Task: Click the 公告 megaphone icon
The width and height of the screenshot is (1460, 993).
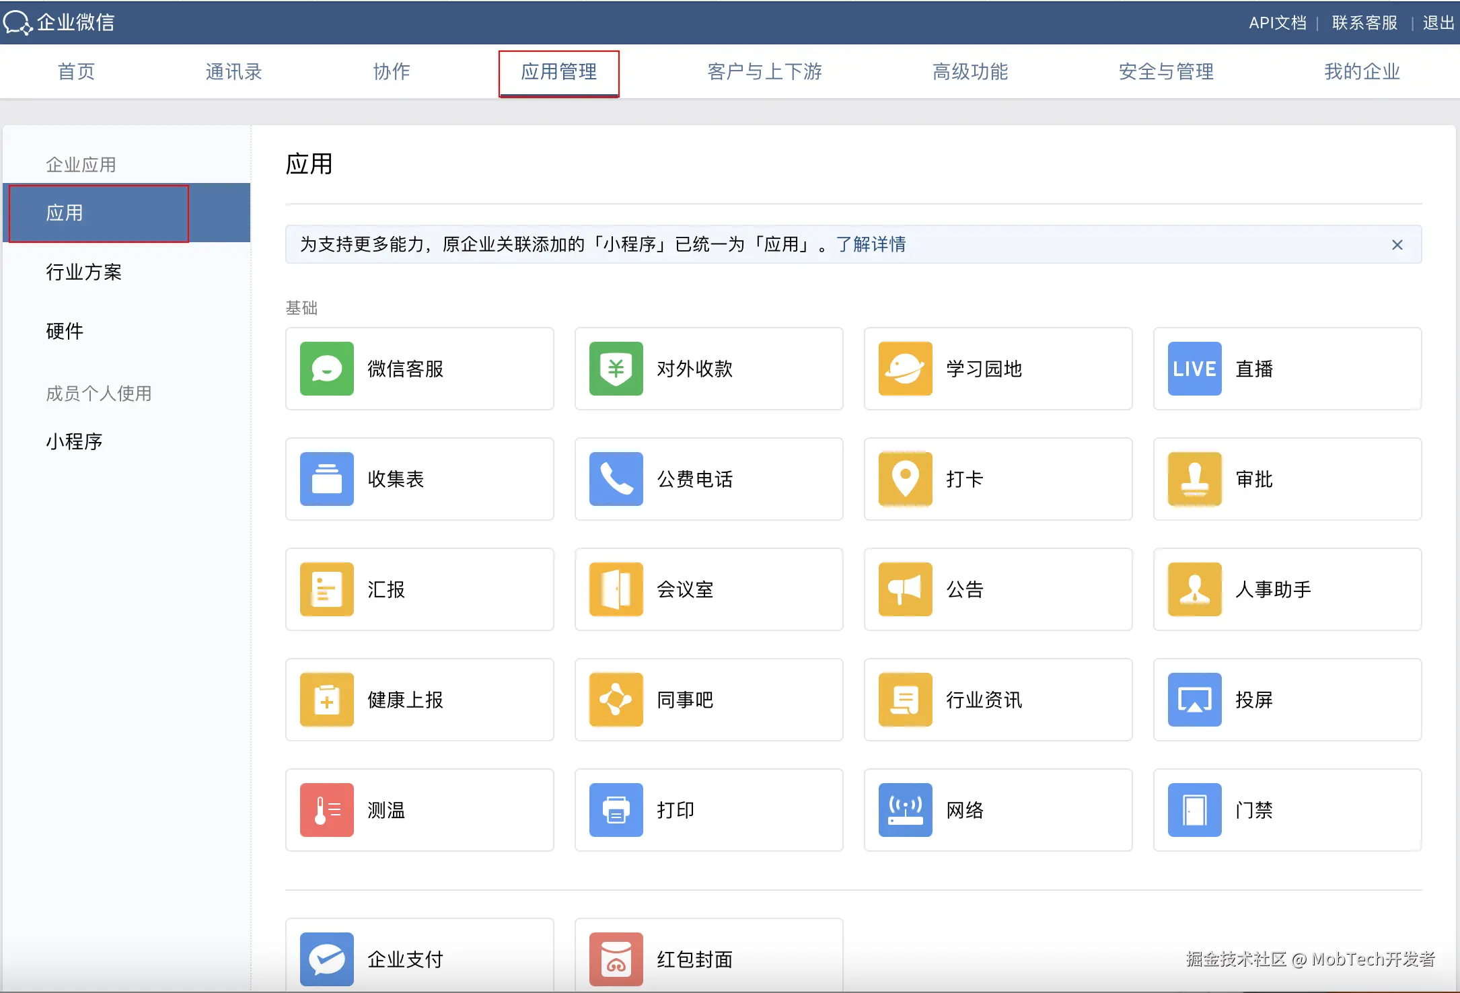Action: [905, 589]
